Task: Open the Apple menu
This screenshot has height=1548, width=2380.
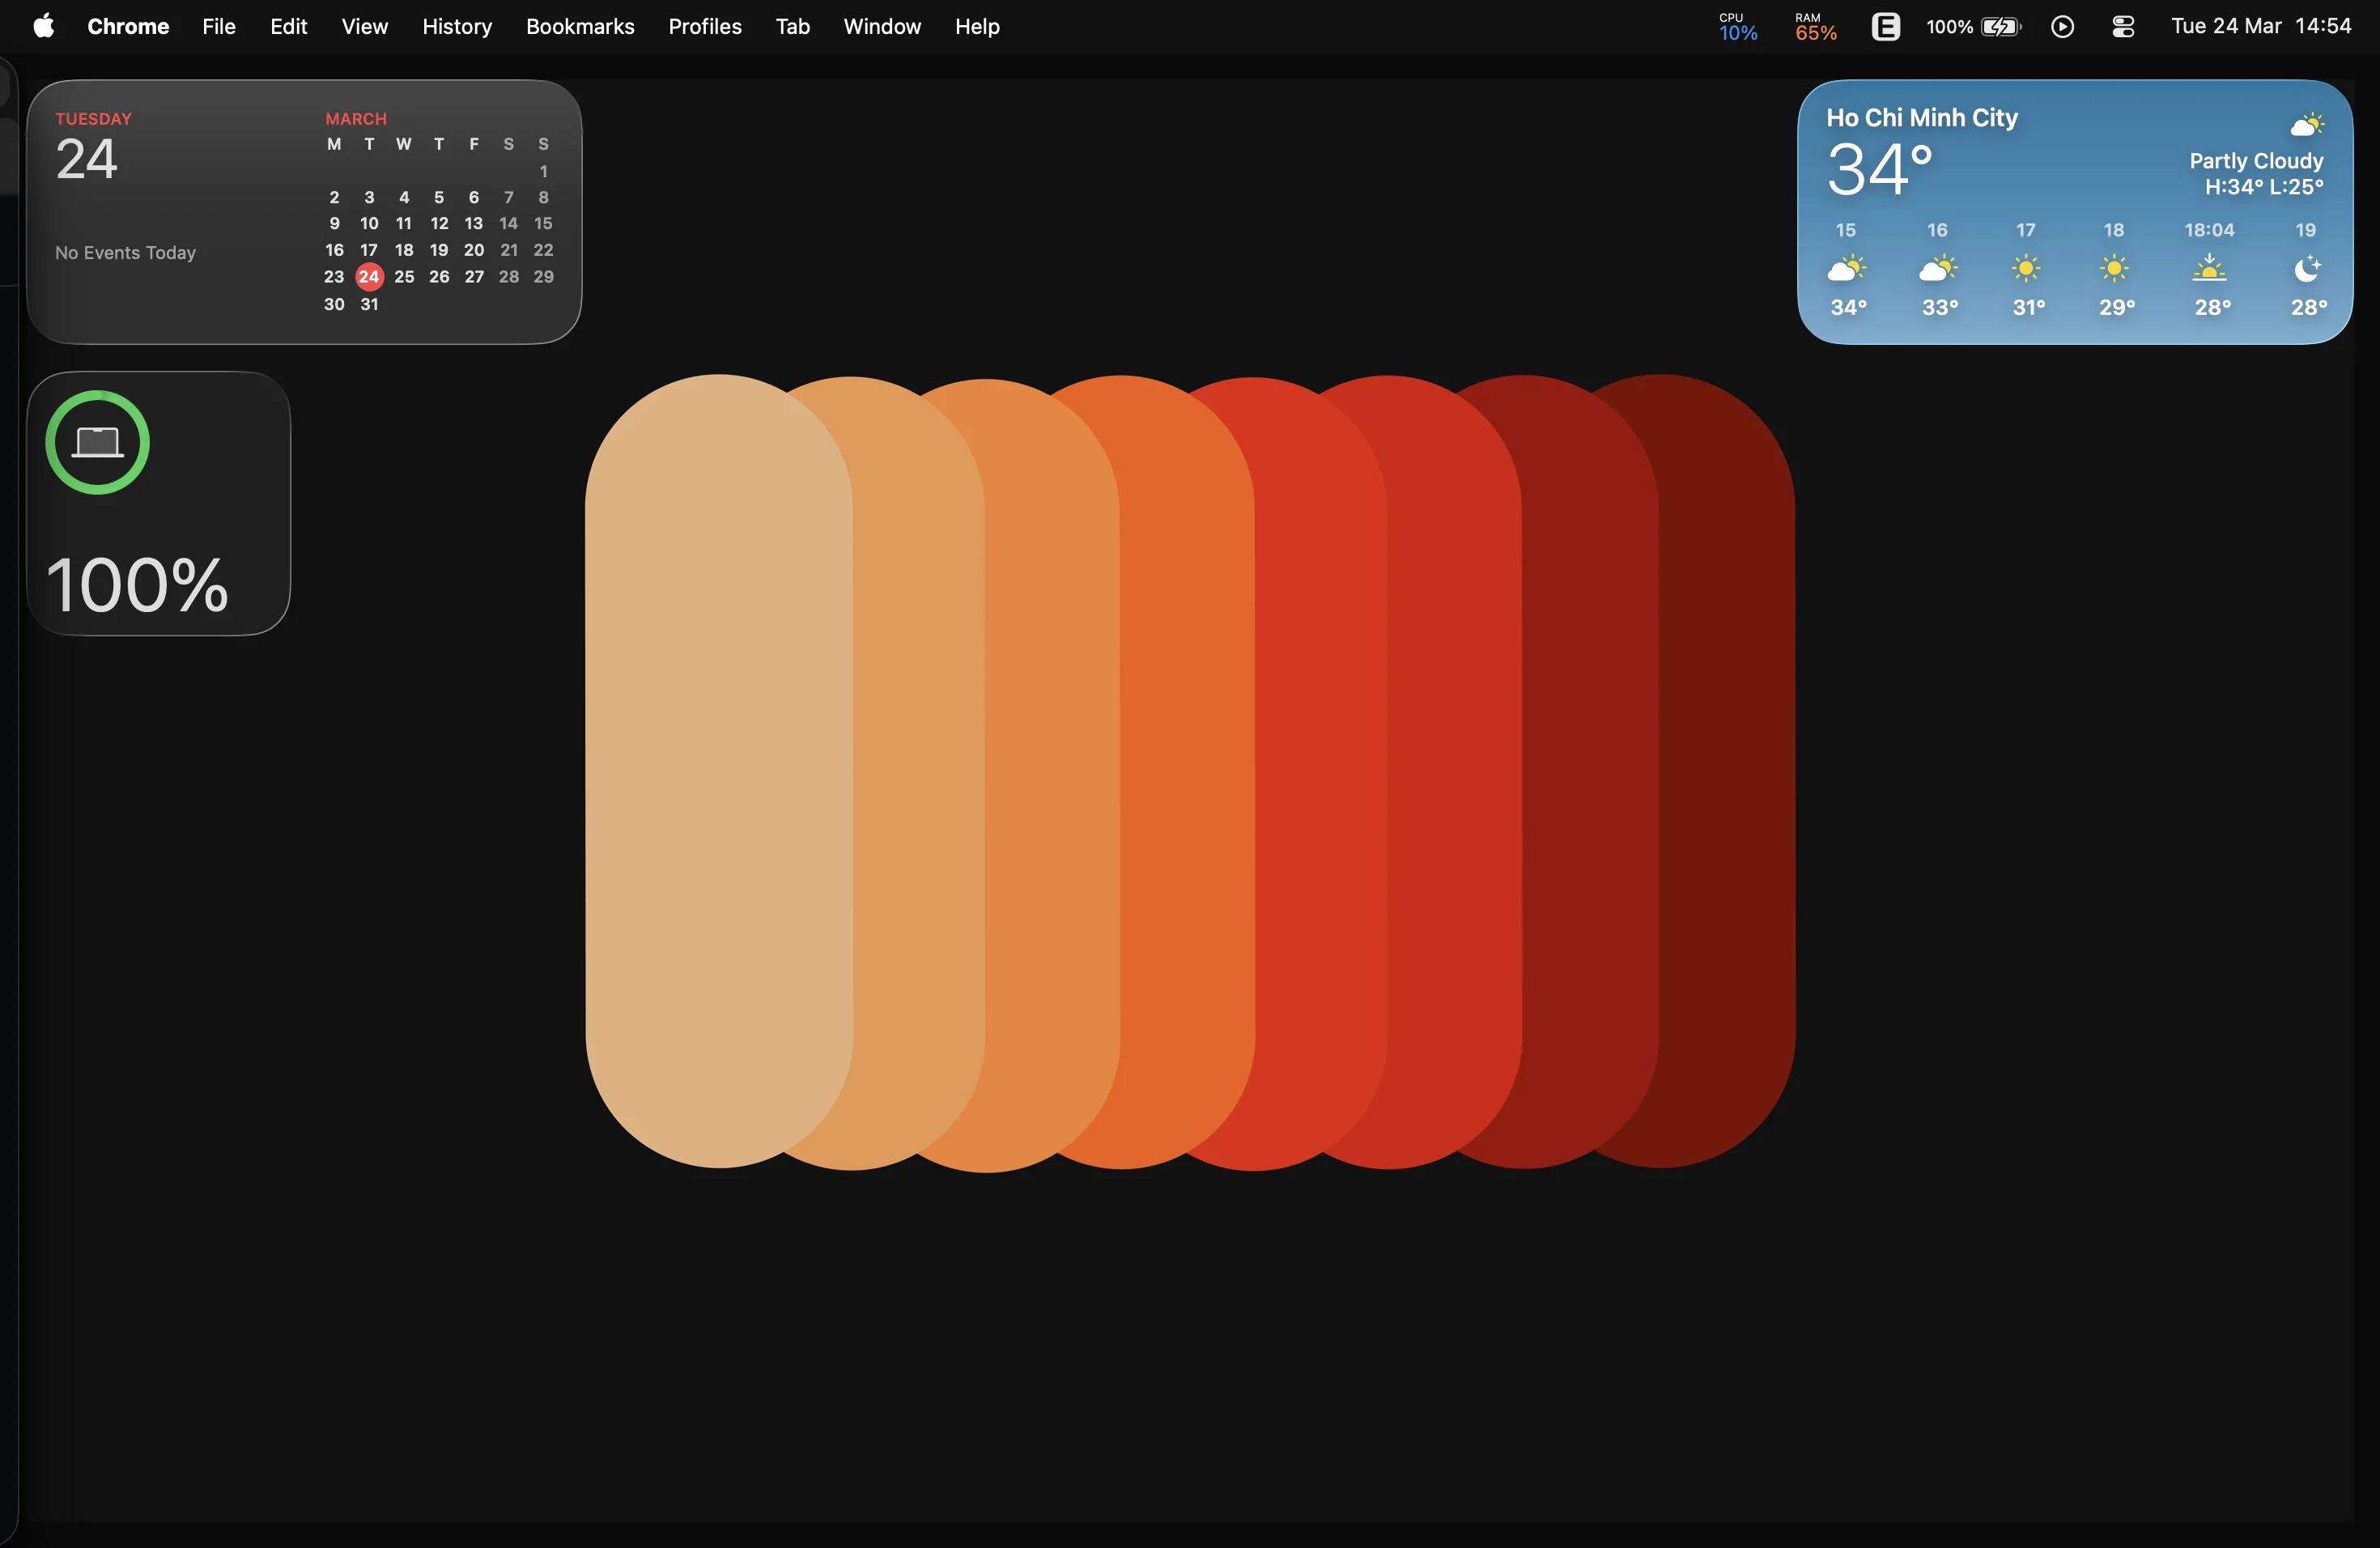Action: click(x=43, y=26)
